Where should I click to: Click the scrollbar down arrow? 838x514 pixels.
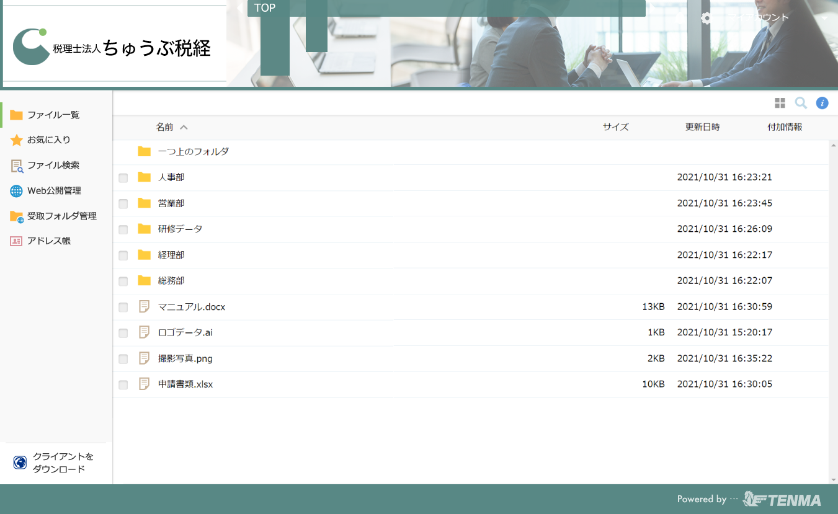click(833, 480)
